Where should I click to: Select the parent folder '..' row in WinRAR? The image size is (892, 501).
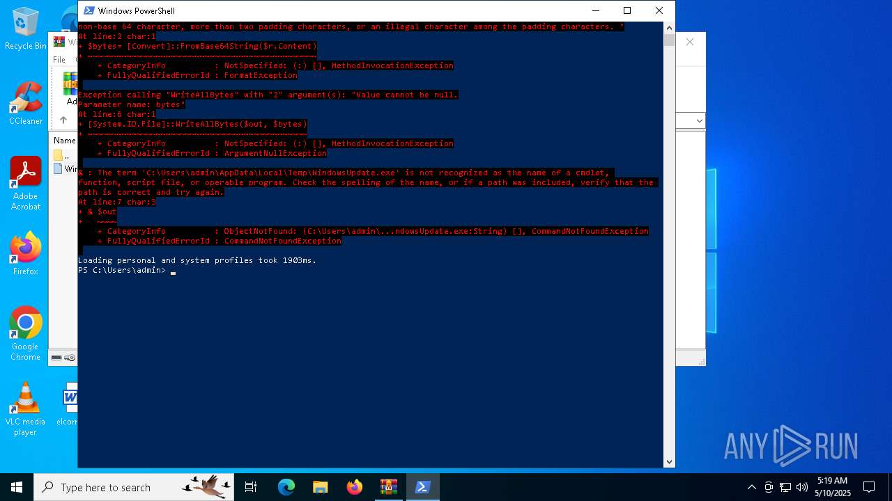(x=64, y=156)
